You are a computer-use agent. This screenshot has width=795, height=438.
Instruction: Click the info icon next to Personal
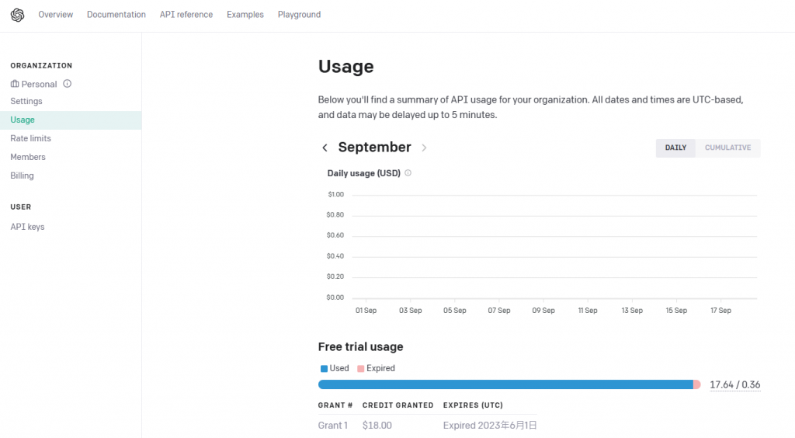click(67, 84)
